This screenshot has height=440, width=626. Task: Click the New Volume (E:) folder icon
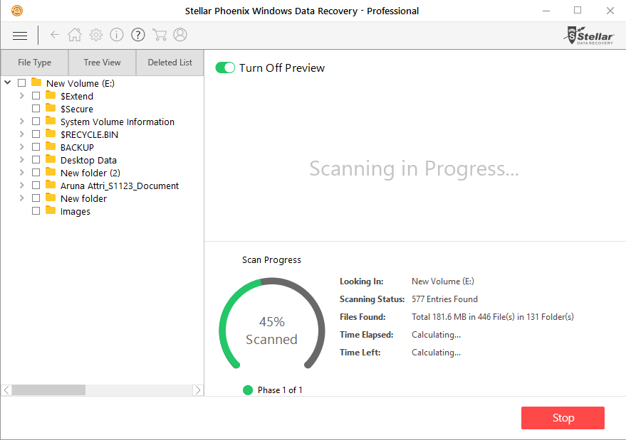36,82
